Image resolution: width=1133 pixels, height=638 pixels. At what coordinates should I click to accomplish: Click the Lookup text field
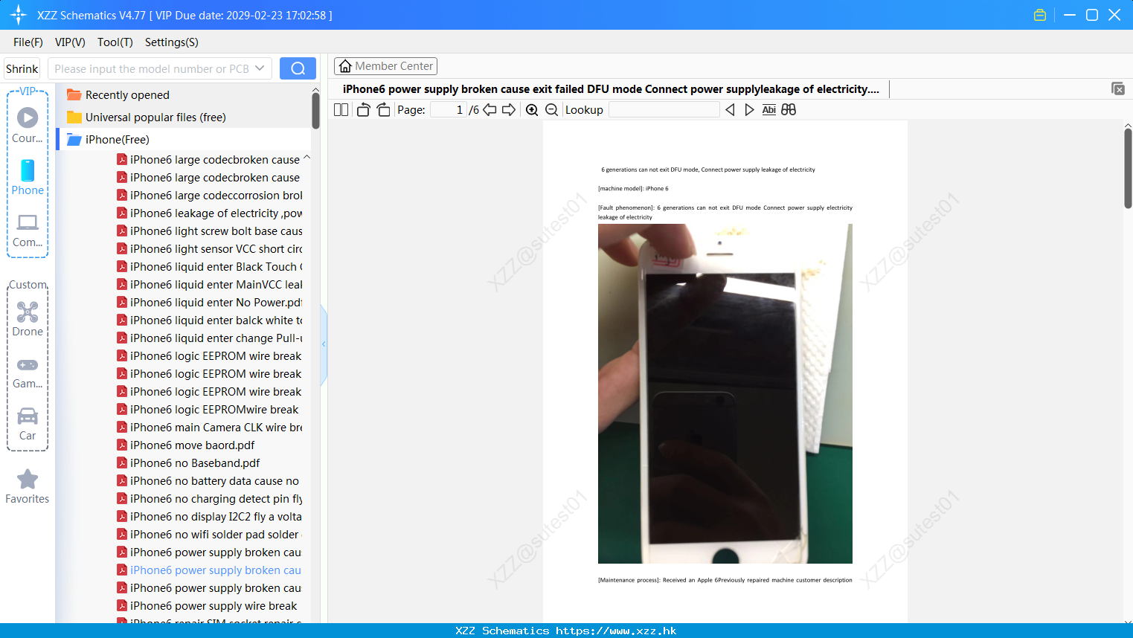[x=664, y=110]
